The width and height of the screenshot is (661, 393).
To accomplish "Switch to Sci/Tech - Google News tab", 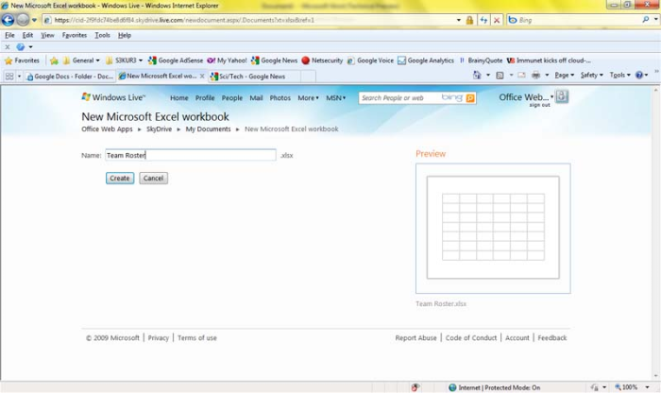I will point(255,77).
